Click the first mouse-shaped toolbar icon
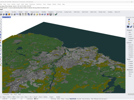This screenshot has height=100, width=134. click(x=23, y=14)
